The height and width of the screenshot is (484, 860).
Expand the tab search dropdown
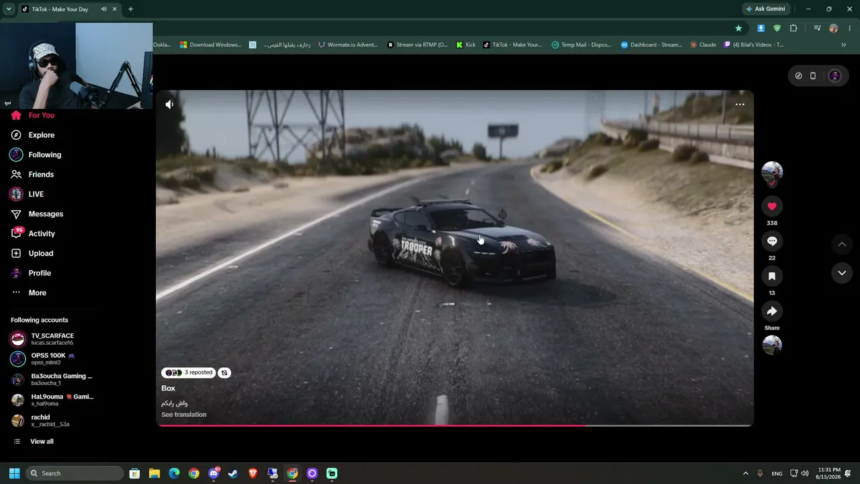click(x=9, y=9)
